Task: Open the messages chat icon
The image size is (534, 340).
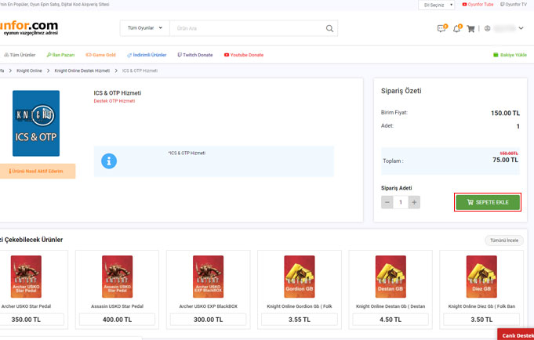Action: [x=441, y=29]
